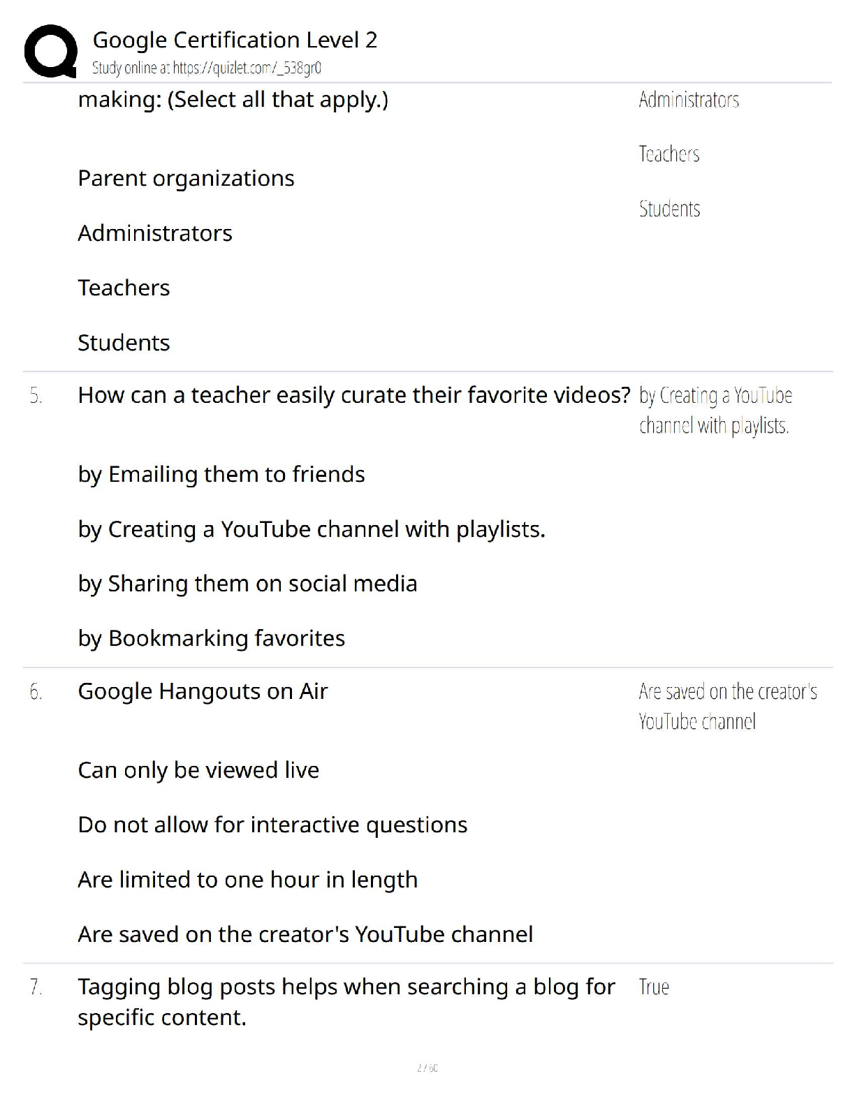This screenshot has height=1106, width=855.
Task: Click the 'True' answer for question 7
Action: point(654,987)
